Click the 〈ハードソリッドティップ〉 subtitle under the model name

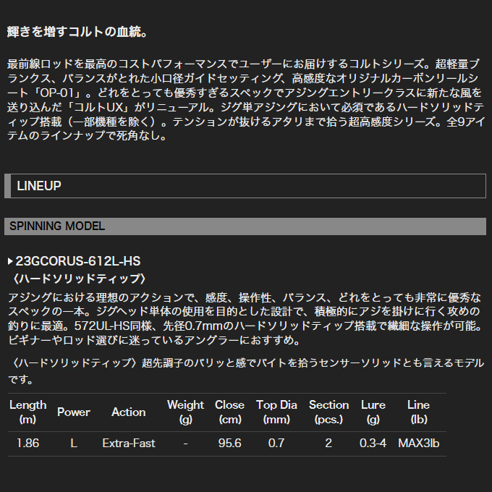click(81, 279)
